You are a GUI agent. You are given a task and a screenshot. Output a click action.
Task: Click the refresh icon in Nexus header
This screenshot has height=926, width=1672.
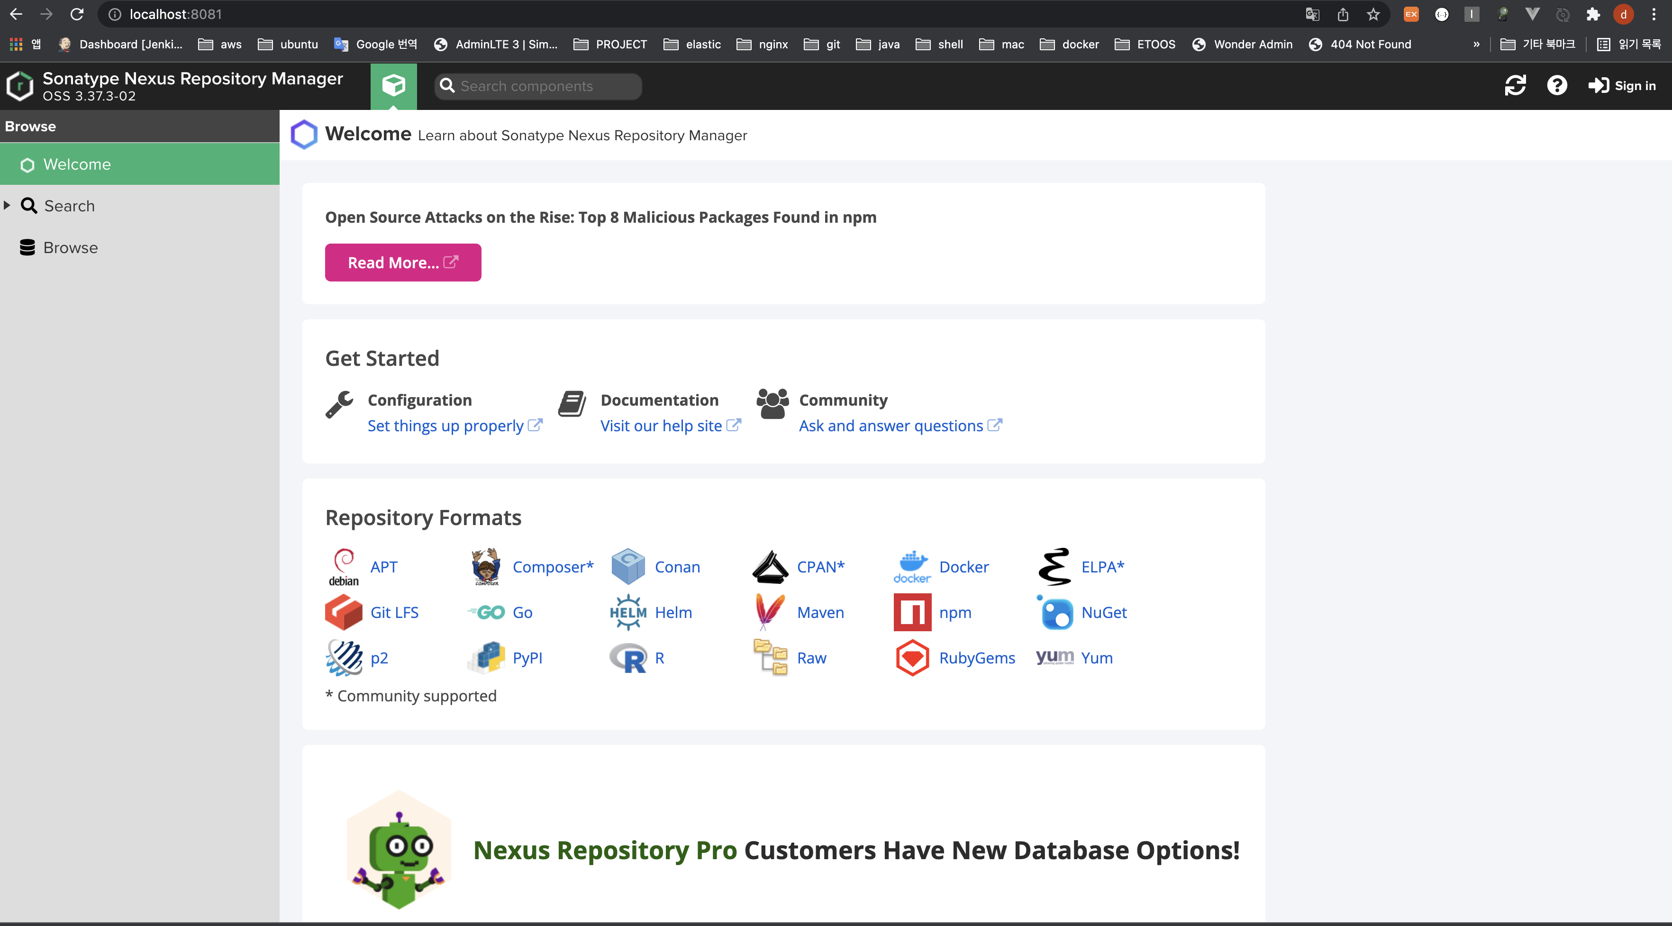1515,86
